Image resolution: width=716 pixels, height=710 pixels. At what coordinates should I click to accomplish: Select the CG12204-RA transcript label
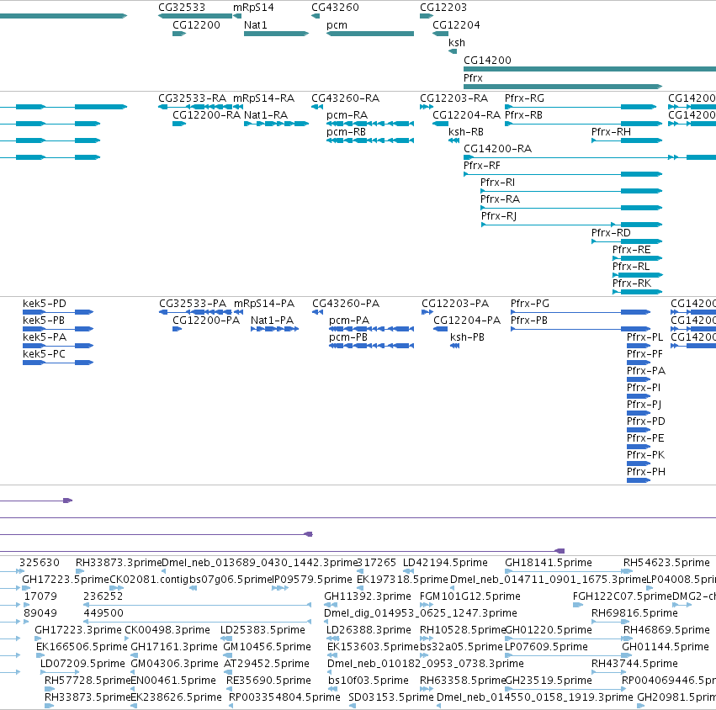coord(467,115)
